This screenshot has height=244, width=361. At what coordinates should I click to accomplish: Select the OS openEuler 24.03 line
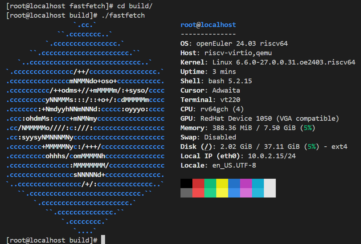[x=234, y=44]
